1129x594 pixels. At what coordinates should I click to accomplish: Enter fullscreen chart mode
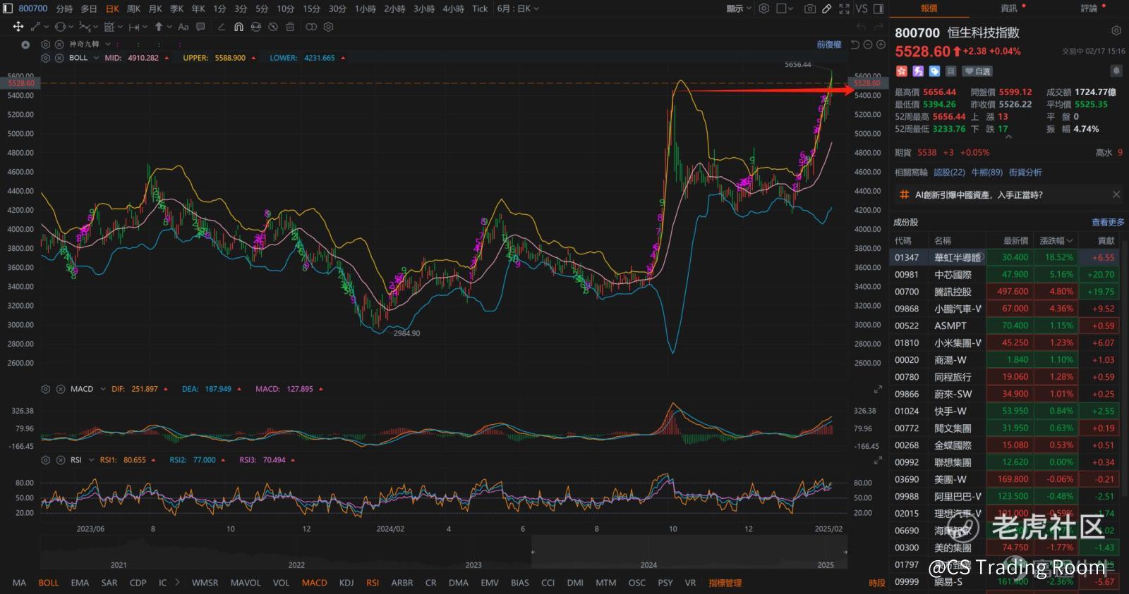coord(844,8)
